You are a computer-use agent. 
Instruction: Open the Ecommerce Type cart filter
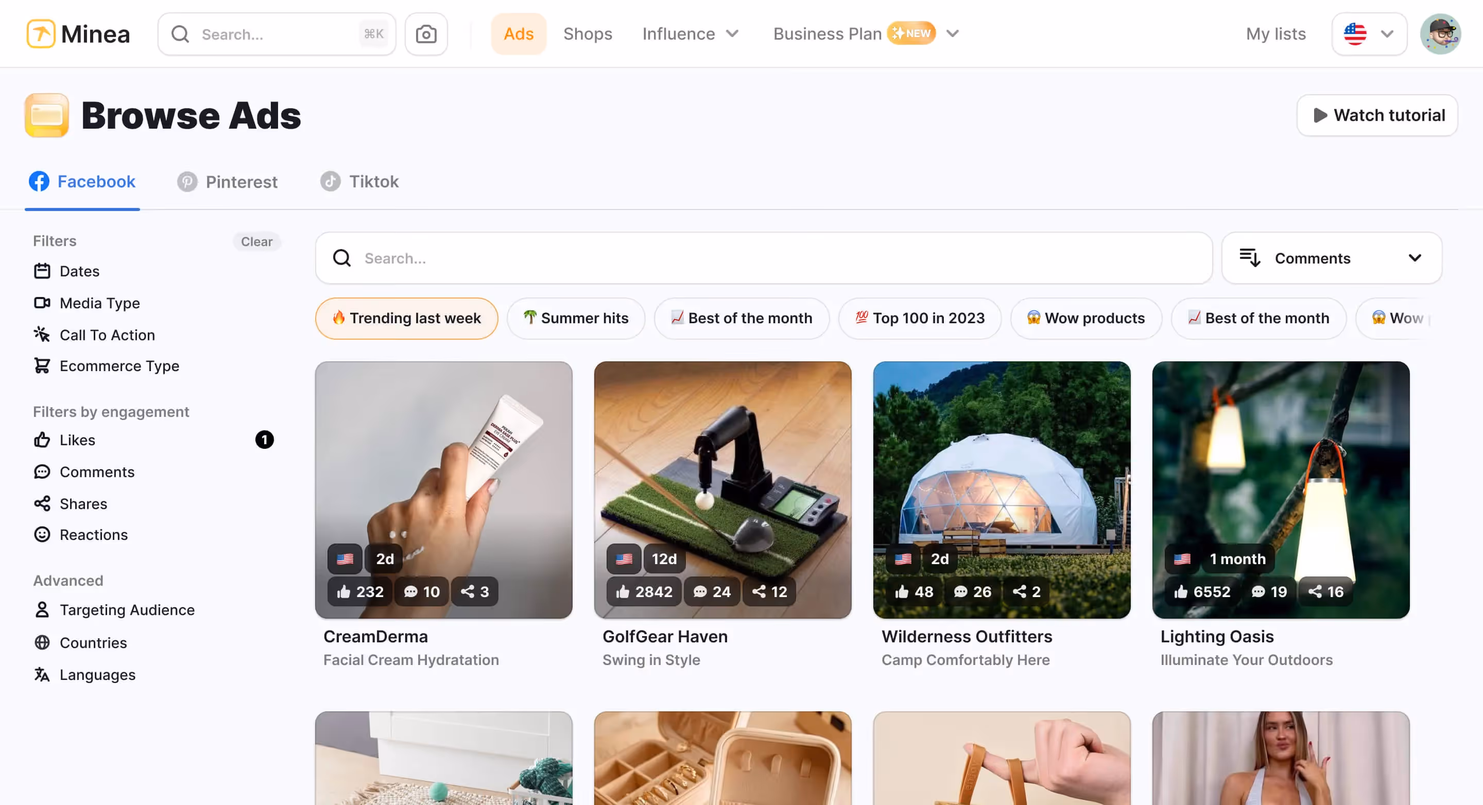(42, 366)
